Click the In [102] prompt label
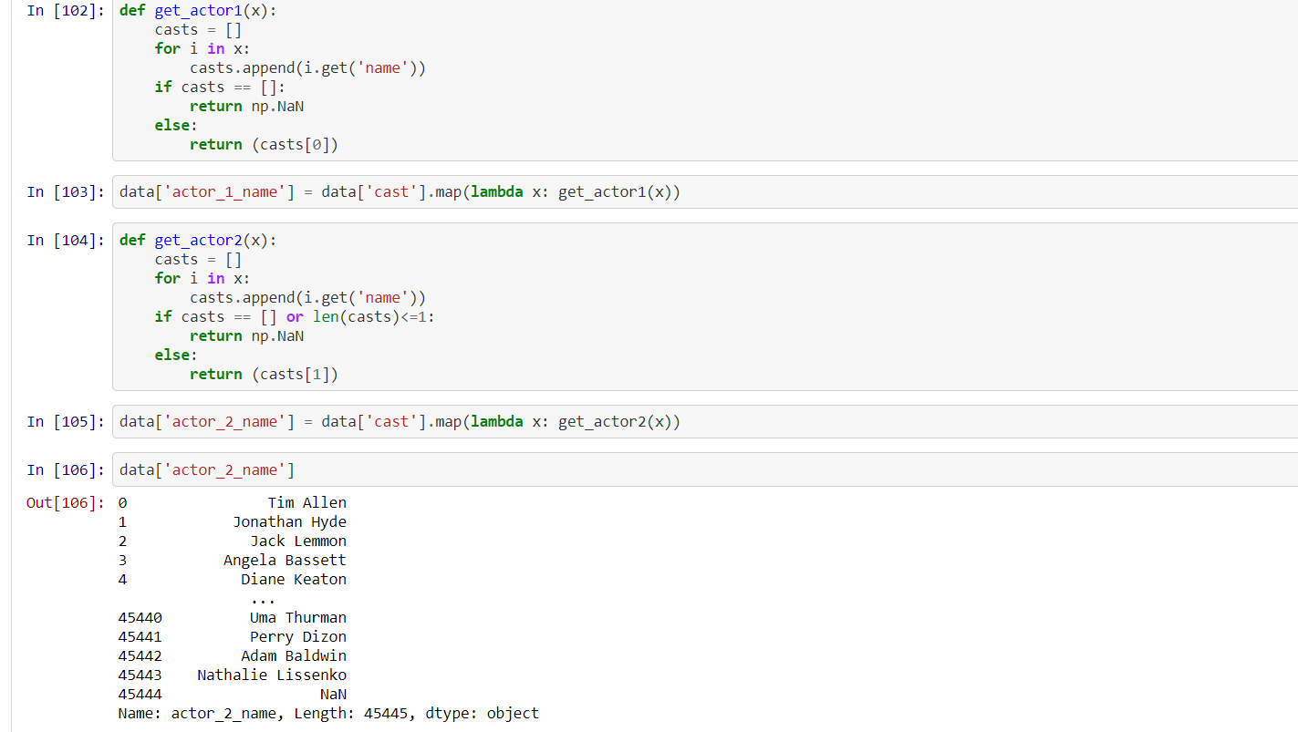This screenshot has width=1298, height=732. 66,11
